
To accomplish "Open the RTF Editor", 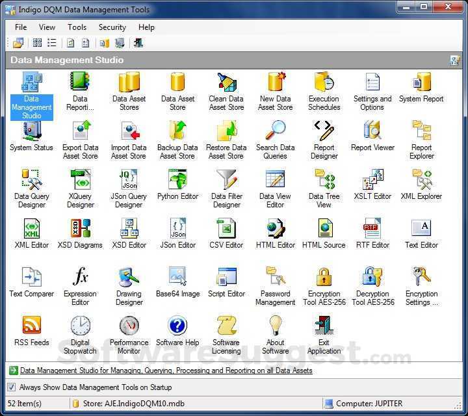I will tap(372, 233).
